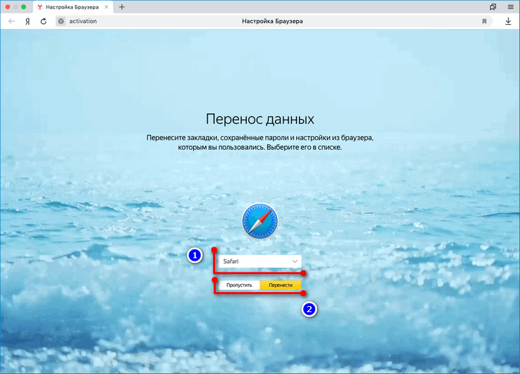Bookmark page using the address bar flag
This screenshot has height=374, width=520.
click(484, 21)
